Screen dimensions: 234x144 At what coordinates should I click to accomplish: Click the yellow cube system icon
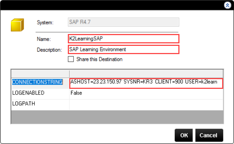pos(17,25)
